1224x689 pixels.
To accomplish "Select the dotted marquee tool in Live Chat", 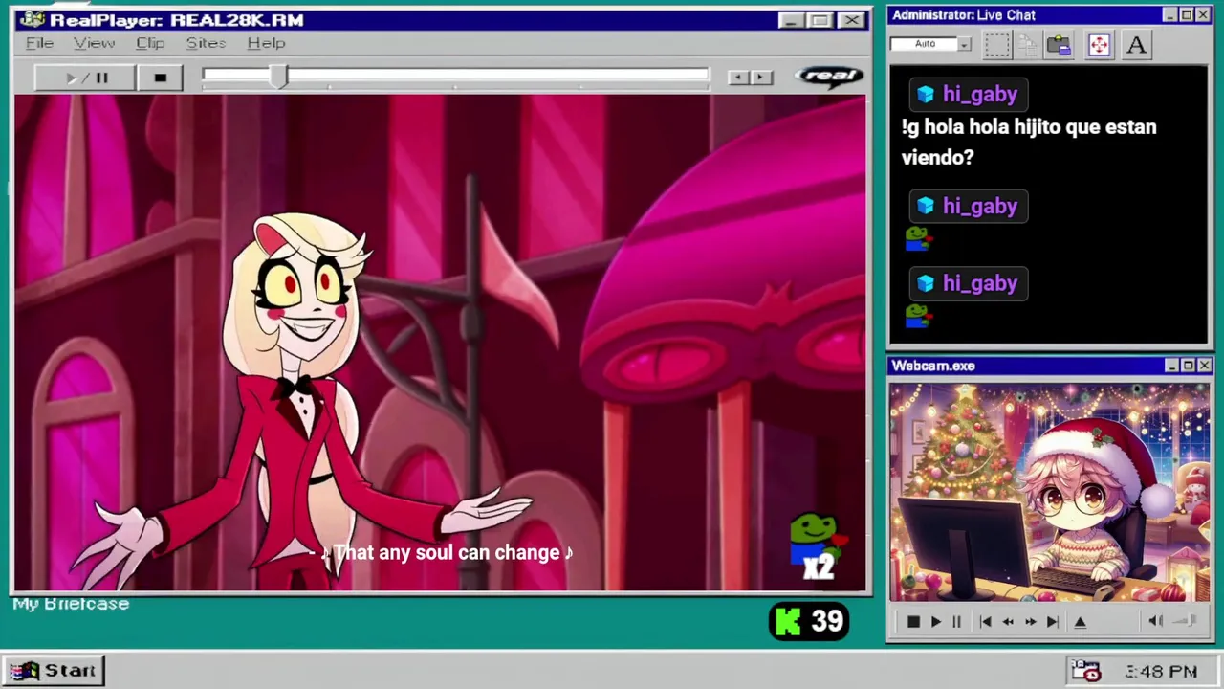I will click(996, 44).
